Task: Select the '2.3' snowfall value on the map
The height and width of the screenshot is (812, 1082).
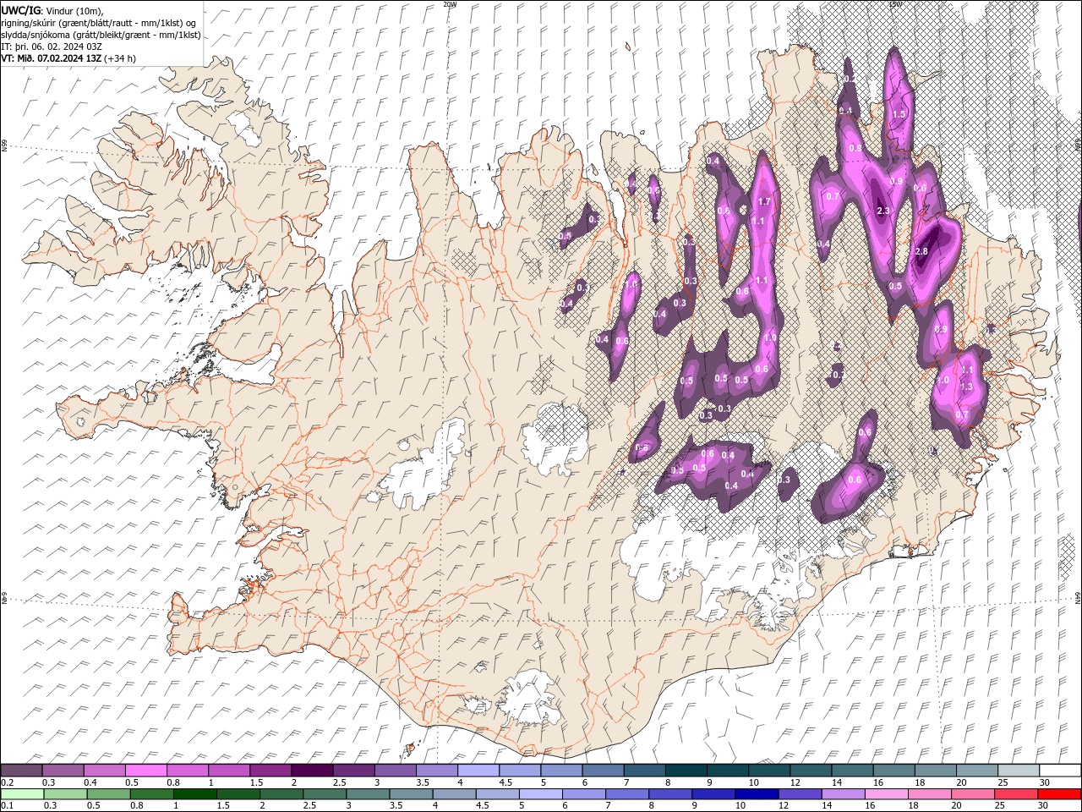Action: point(883,211)
